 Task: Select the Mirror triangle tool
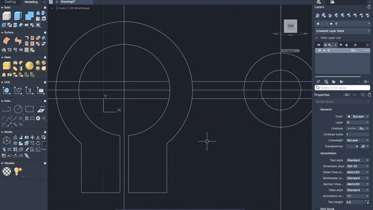point(38,138)
